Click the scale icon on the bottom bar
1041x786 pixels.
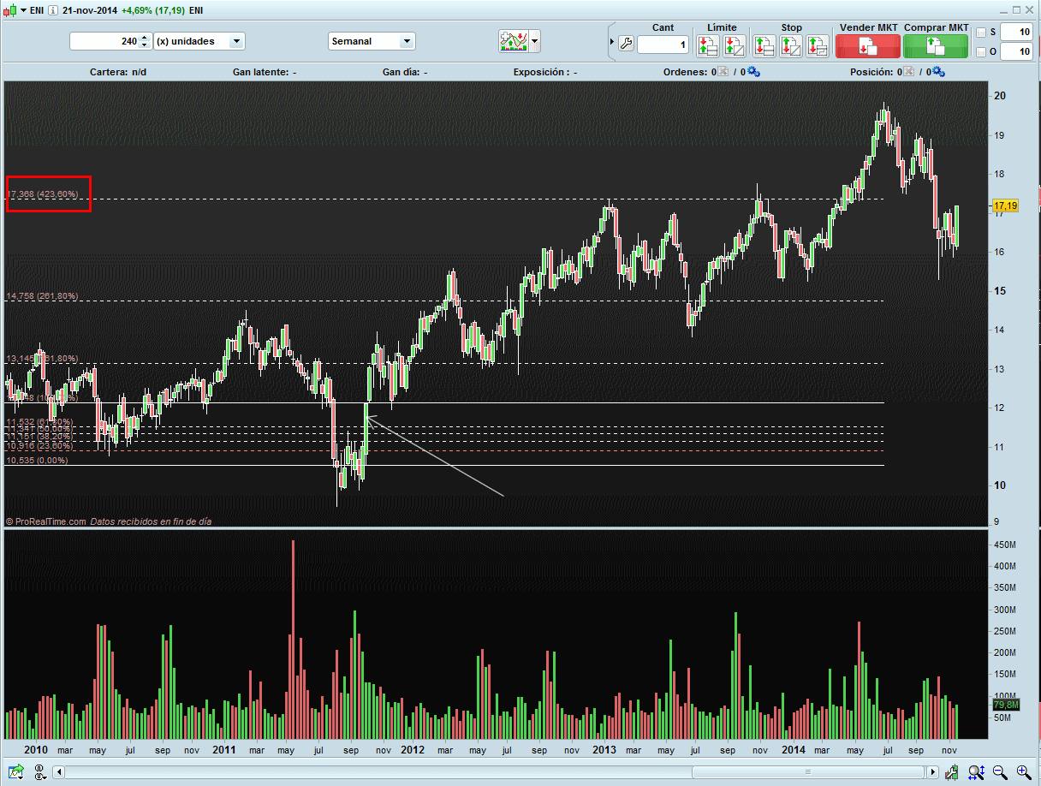[40, 772]
